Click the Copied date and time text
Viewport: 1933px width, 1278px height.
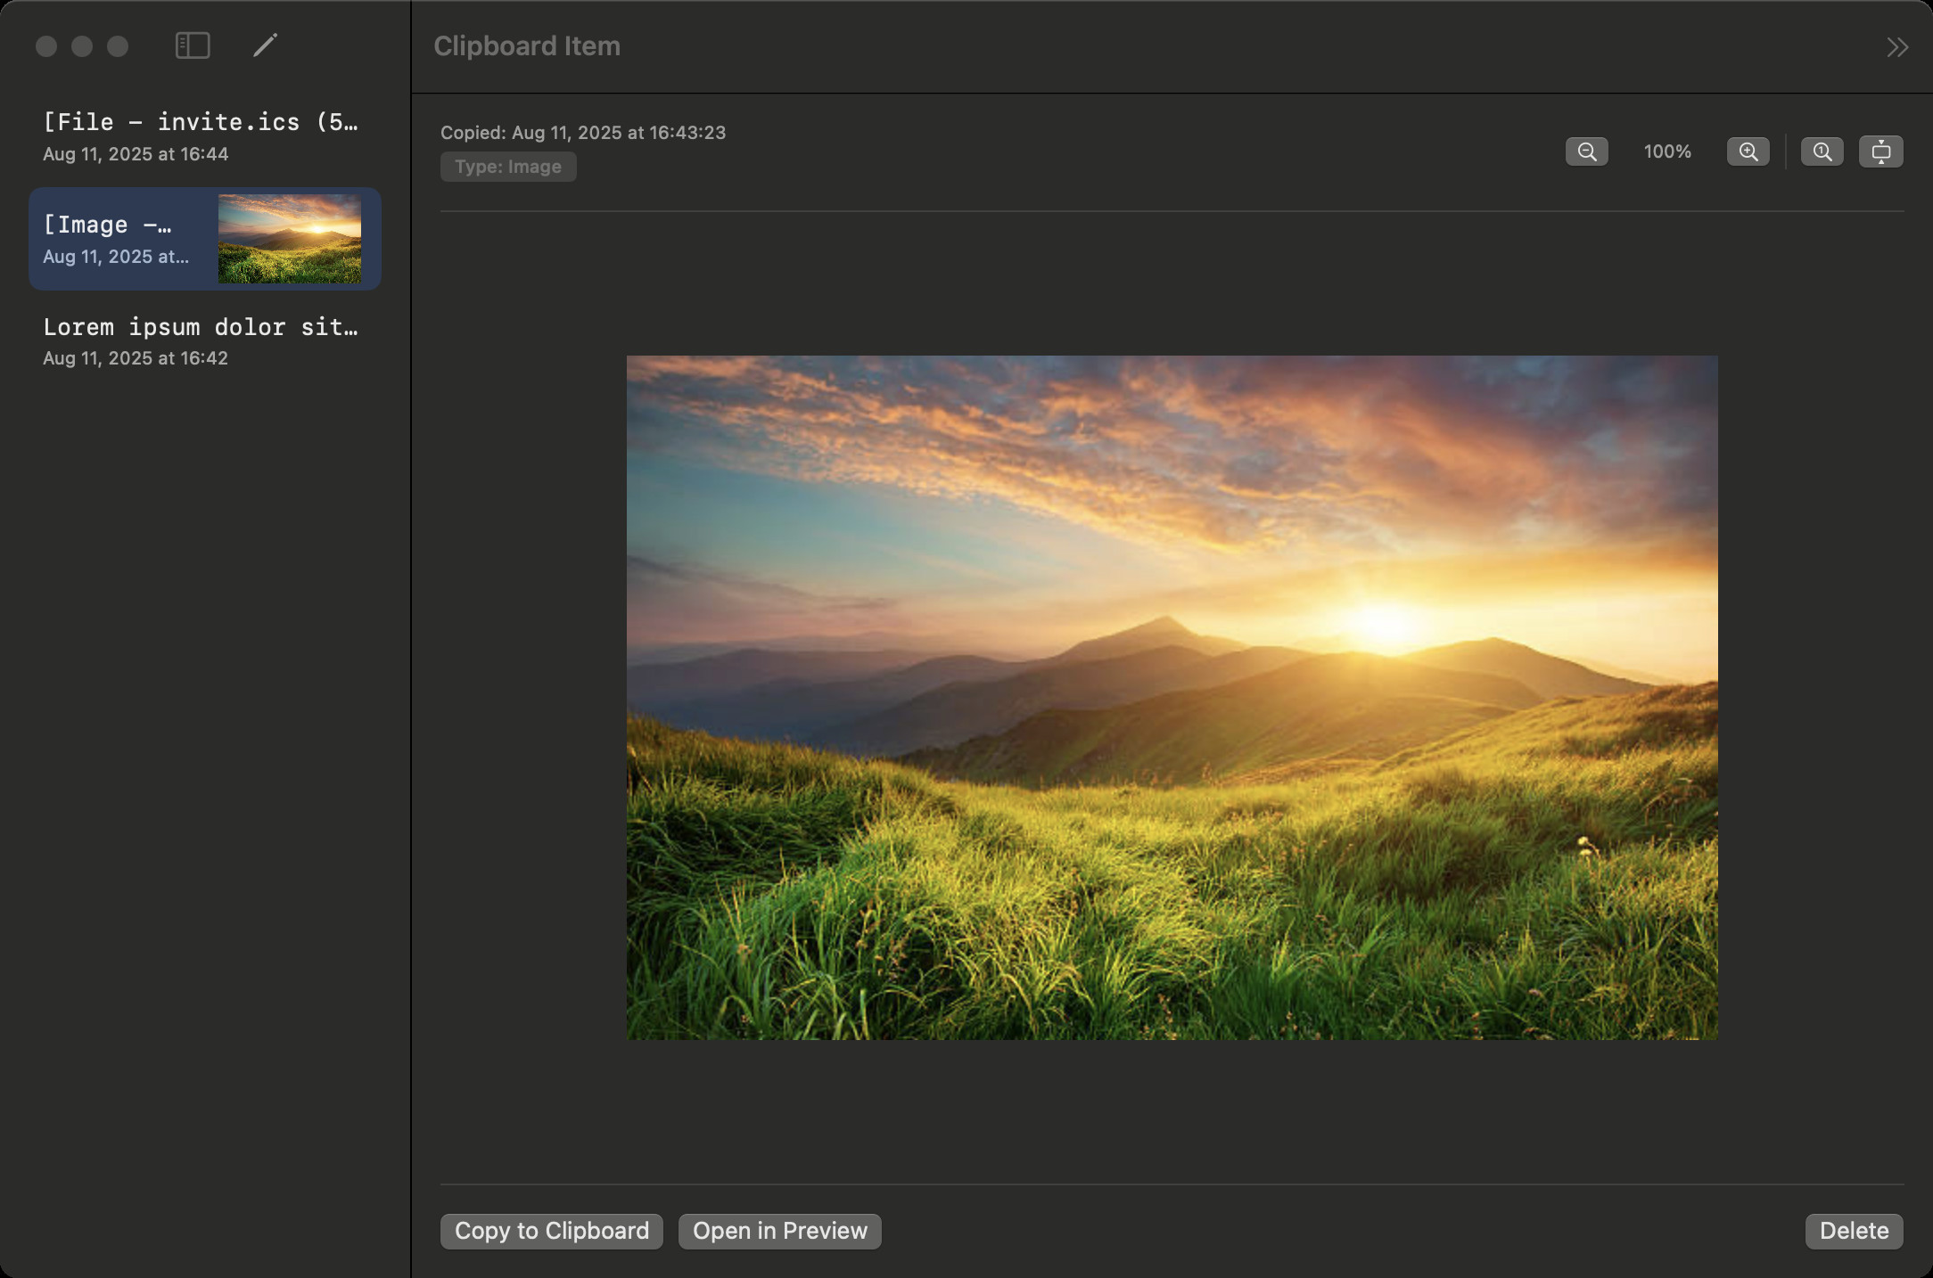click(583, 133)
